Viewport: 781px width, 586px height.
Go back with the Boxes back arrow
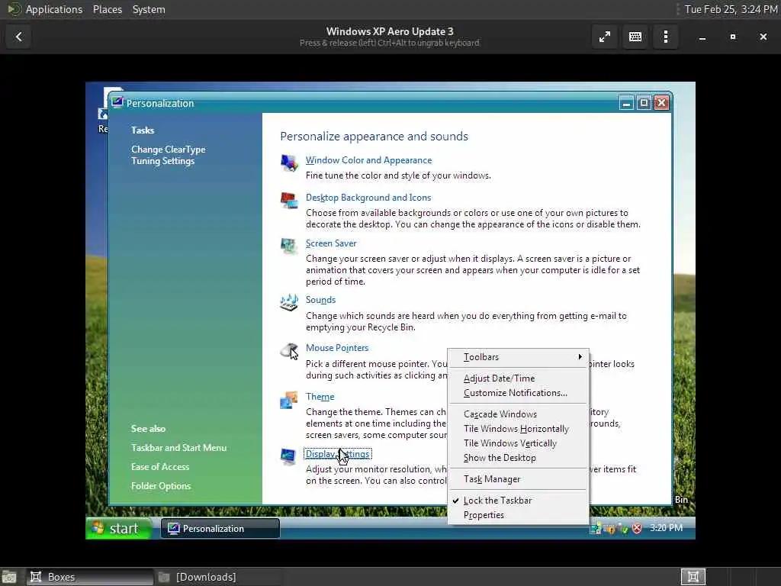pyautogui.click(x=18, y=37)
